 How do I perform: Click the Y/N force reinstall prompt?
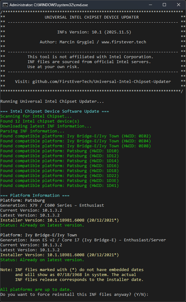tap(74, 294)
